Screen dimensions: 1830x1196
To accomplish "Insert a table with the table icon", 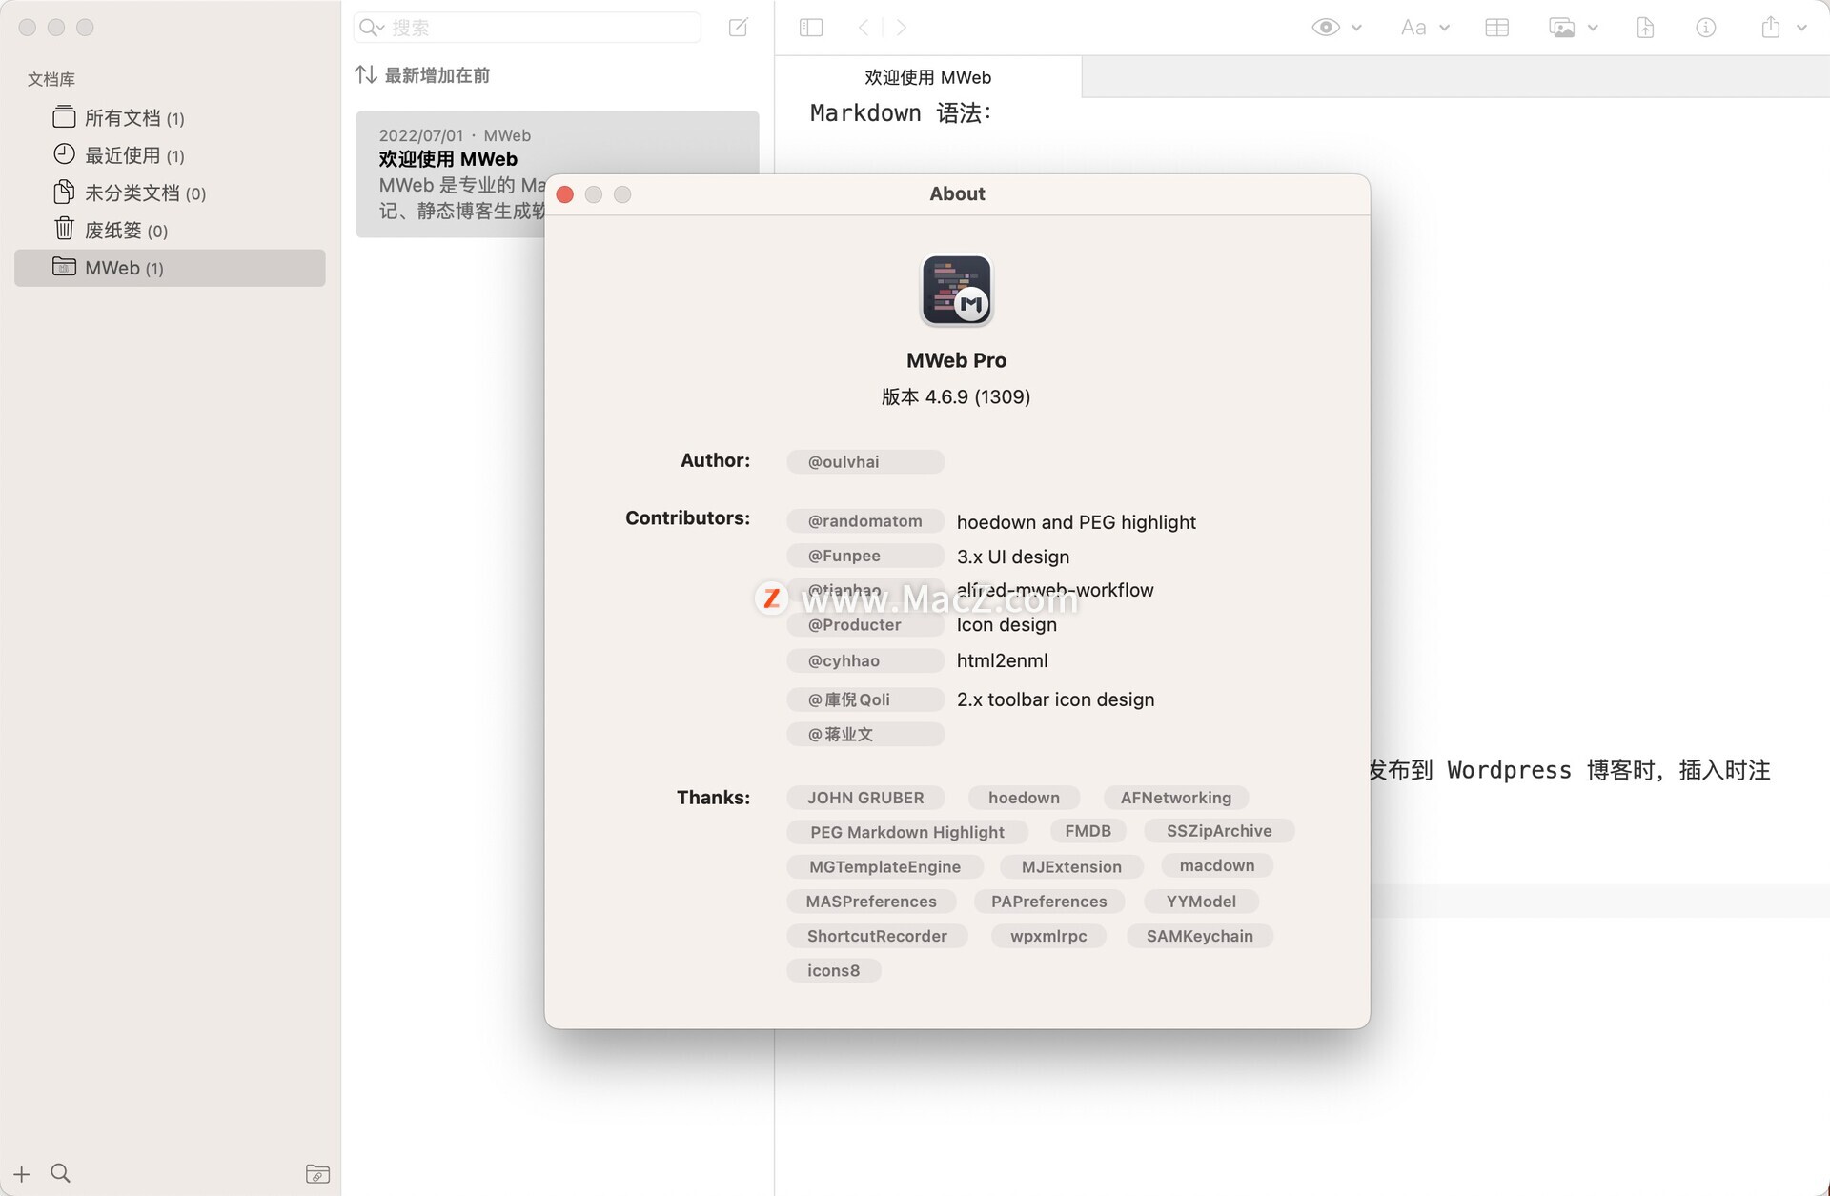I will pos(1497,28).
